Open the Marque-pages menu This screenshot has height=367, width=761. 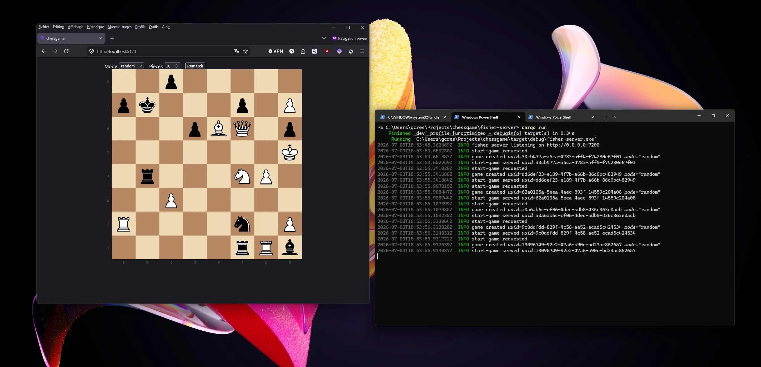point(120,27)
